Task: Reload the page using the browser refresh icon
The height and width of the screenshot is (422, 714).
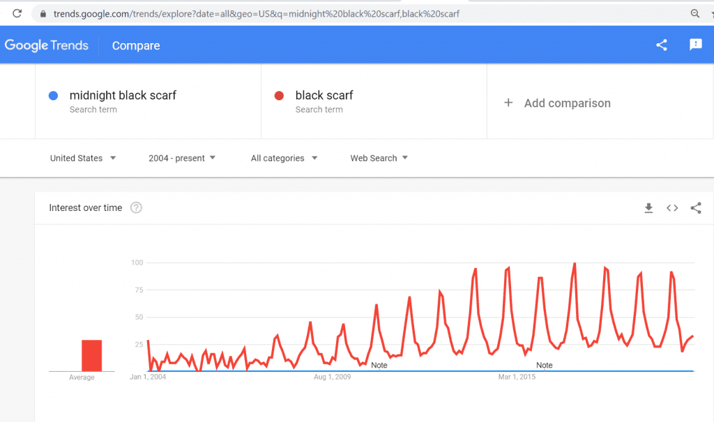Action: pos(16,13)
